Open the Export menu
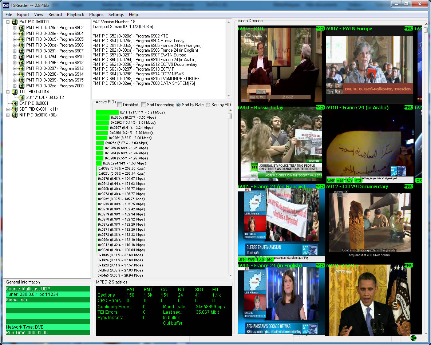Viewport: 431px width, 345px height. 23,15
